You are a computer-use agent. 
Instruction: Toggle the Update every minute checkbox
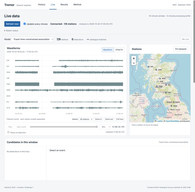25,24
